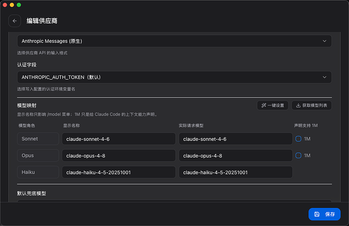Image resolution: width=349 pixels, height=226 pixels.
Task: Edit the Sonnet actual request model field
Action: 236,139
